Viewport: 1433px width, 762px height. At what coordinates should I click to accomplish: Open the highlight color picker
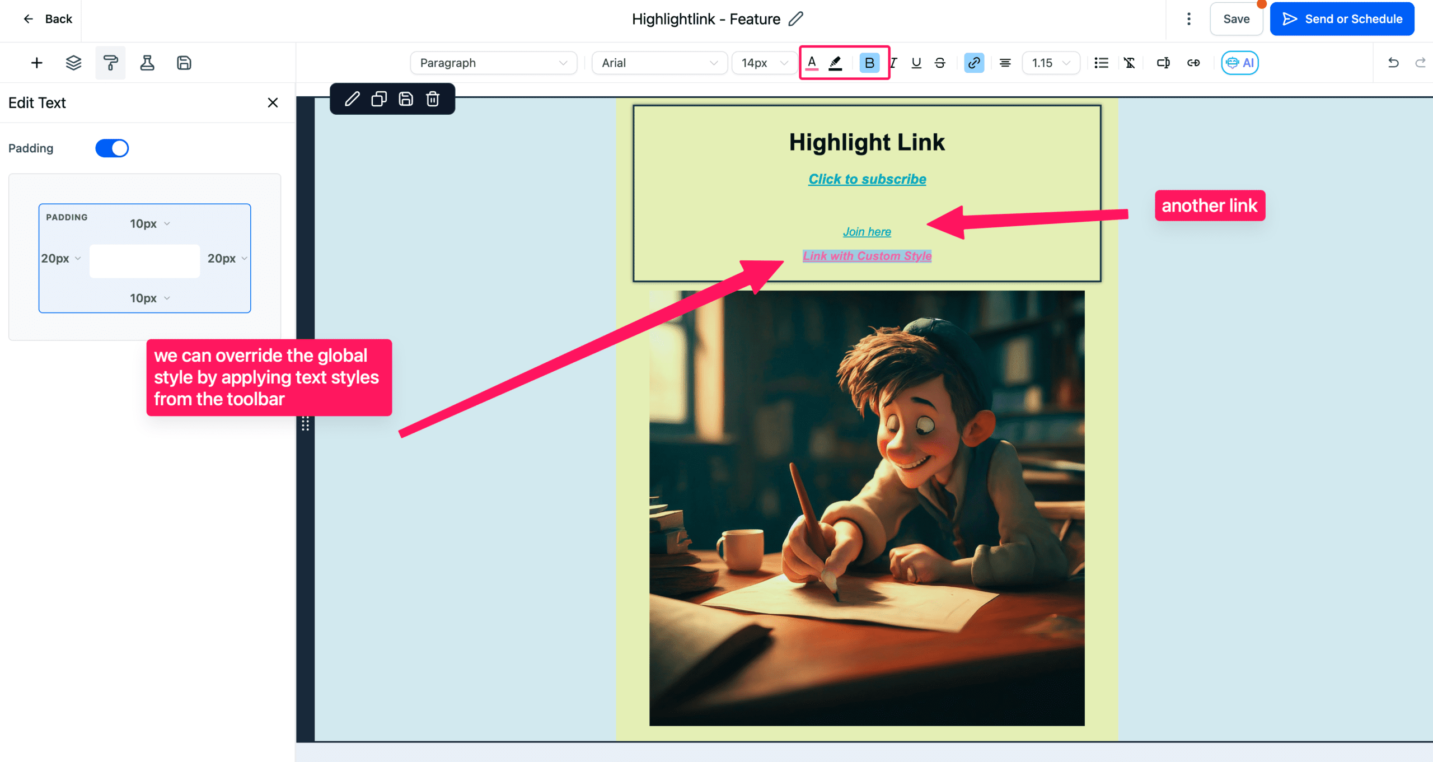coord(836,63)
